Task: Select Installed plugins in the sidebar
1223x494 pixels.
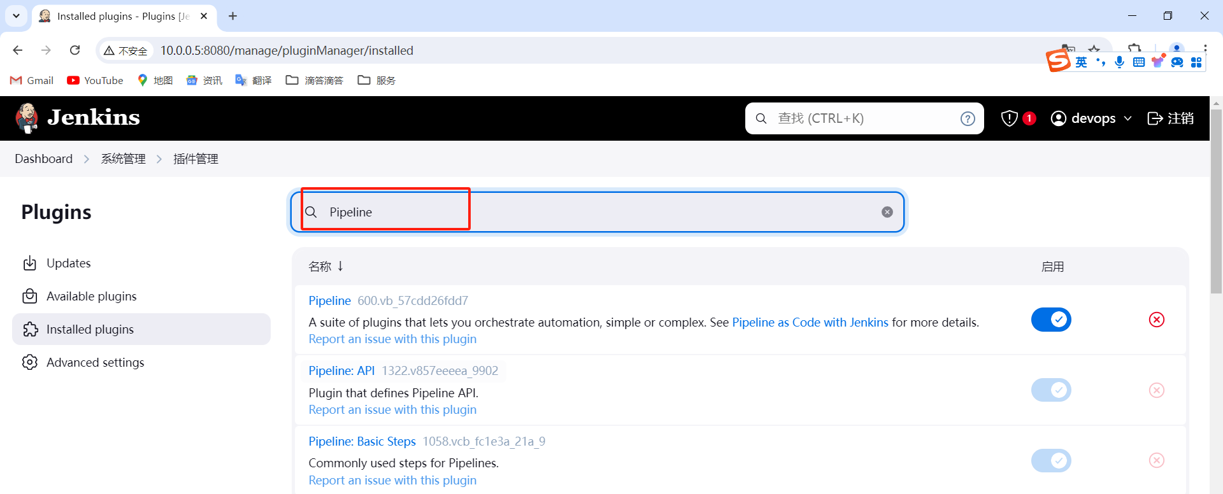Action: pos(141,329)
